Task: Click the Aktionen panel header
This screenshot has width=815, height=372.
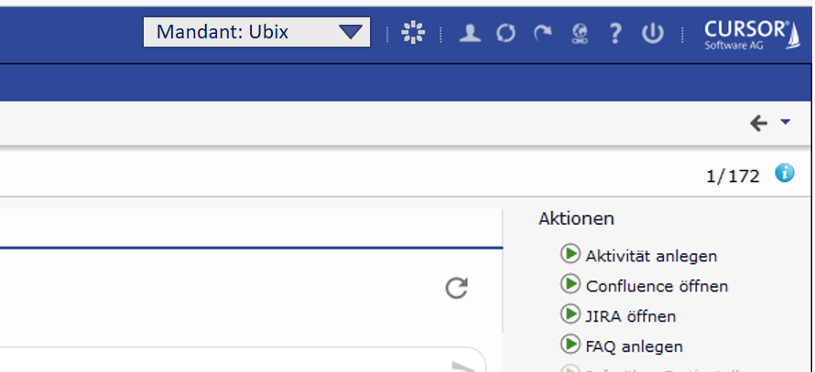Action: pyautogui.click(x=576, y=218)
